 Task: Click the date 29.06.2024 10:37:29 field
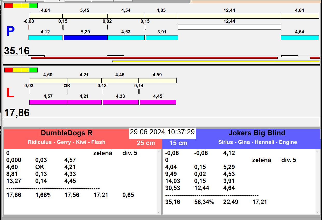click(x=162, y=132)
